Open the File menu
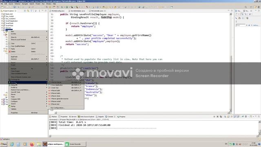 [x=2, y=4]
